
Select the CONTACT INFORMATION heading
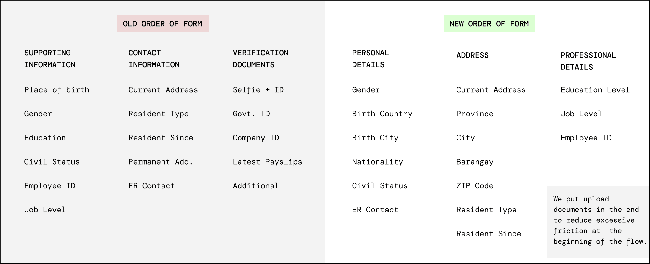(154, 59)
